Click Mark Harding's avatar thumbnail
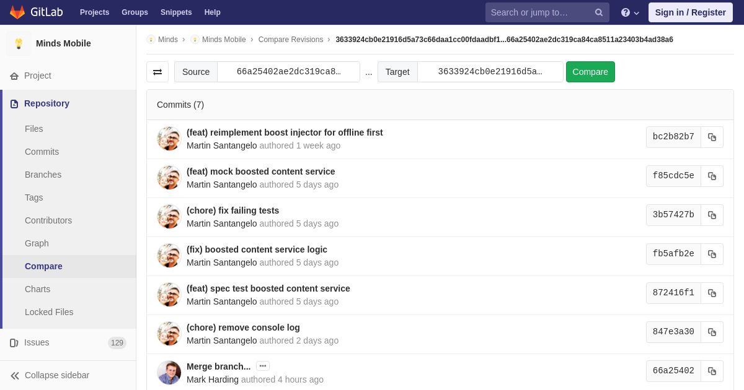 point(169,373)
